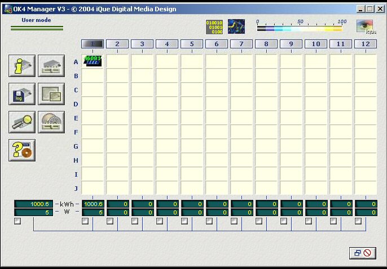Open the blue graph chart icon

(236, 26)
